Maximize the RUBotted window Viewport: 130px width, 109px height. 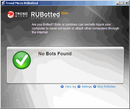coord(122,3)
